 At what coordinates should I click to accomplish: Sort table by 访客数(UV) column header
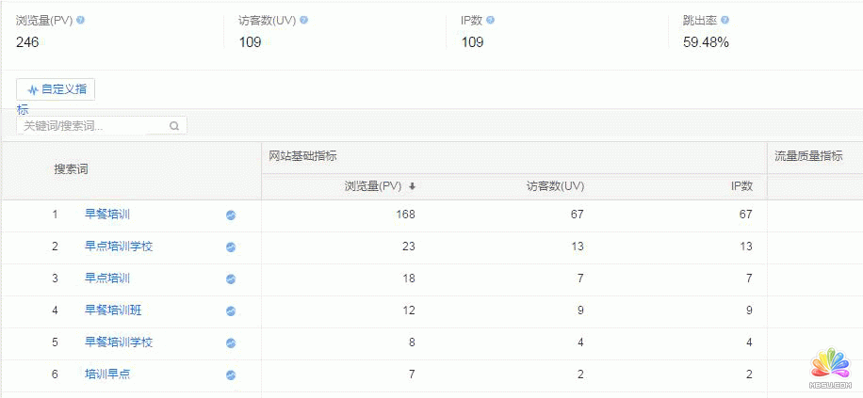(x=555, y=186)
